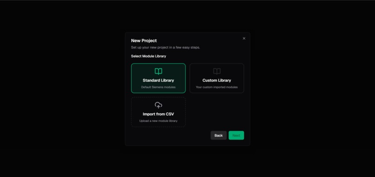Image resolution: width=375 pixels, height=177 pixels.
Task: Choose the Custom Library card
Action: tap(217, 78)
